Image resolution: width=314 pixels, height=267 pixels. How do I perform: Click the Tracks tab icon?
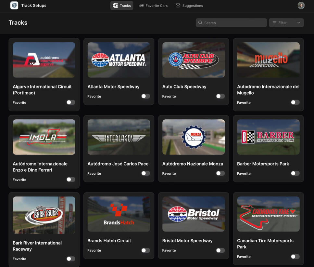coord(115,6)
